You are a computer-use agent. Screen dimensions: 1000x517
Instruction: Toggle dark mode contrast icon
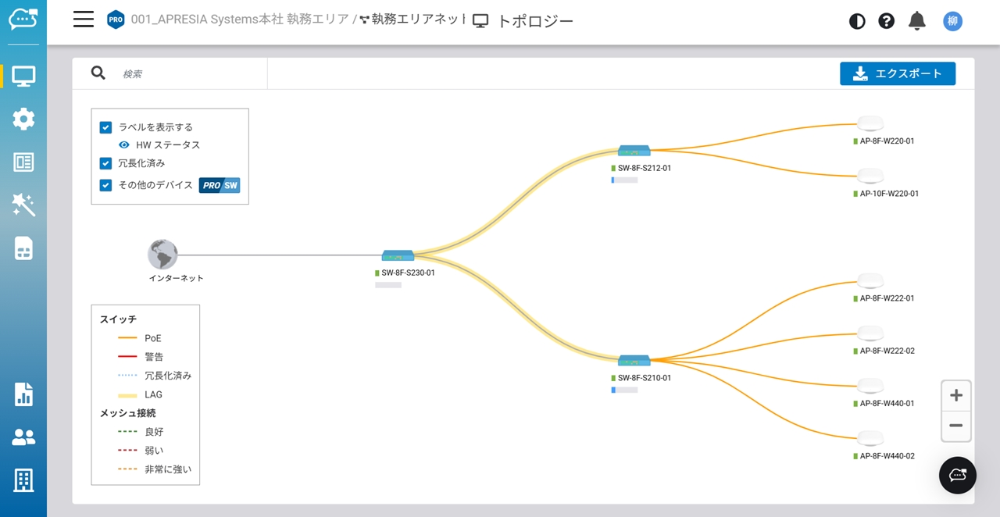click(x=857, y=21)
